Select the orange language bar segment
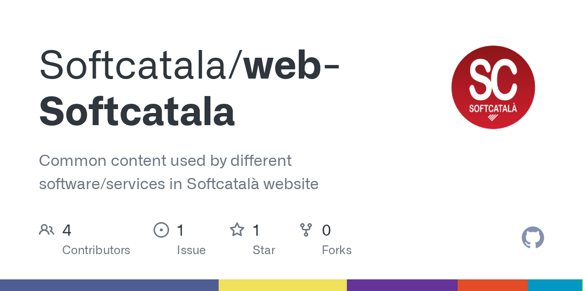 493,285
